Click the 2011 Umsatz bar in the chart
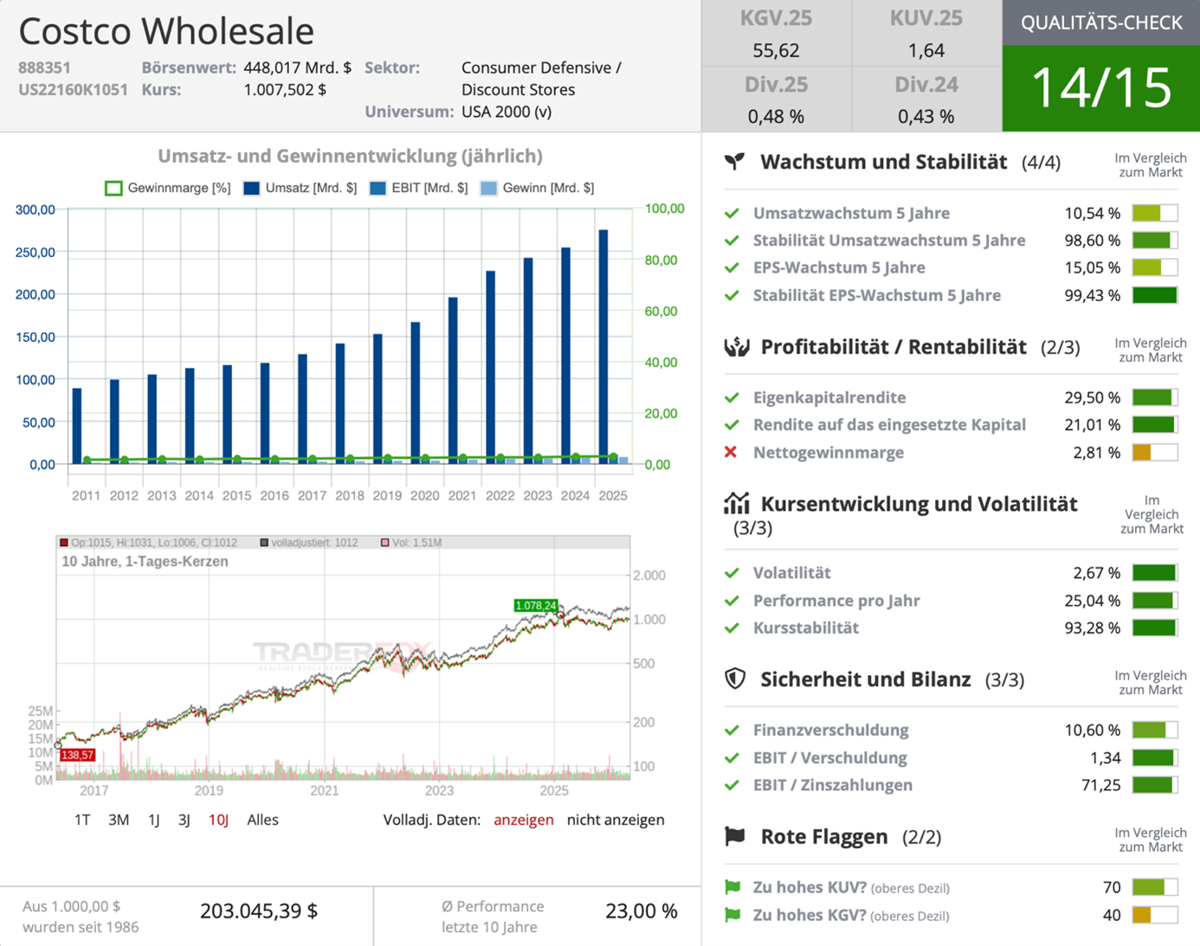1200x946 pixels. 77,426
